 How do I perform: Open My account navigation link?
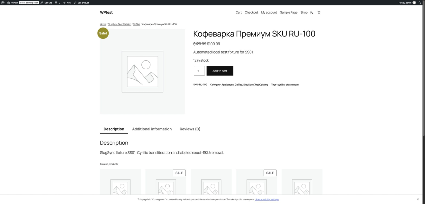pos(269,12)
